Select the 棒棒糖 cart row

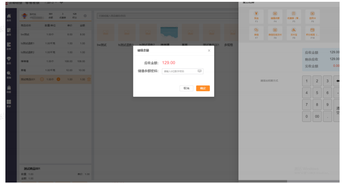(55, 61)
